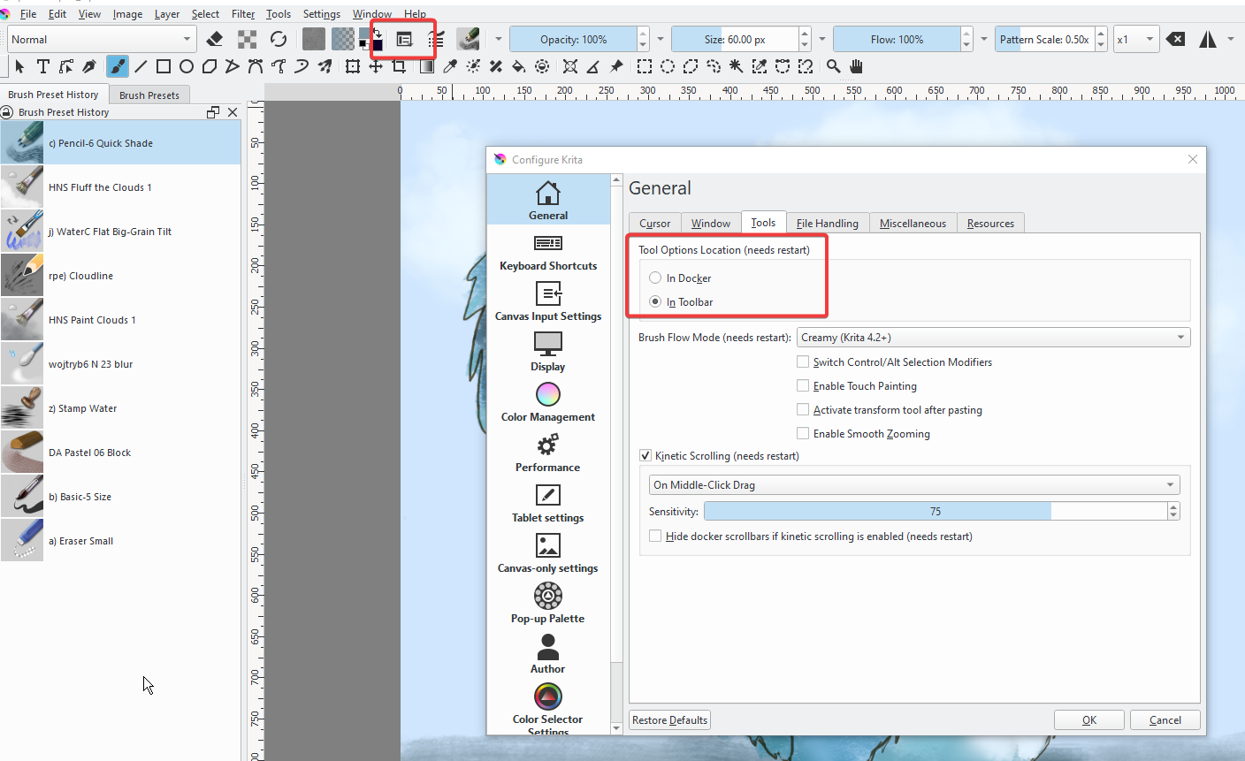Pick the Crop tool

pos(399,66)
